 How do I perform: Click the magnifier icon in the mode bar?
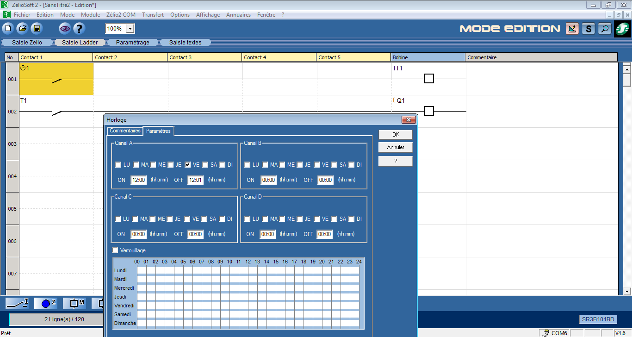604,29
